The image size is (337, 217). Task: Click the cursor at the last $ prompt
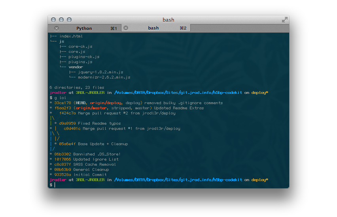point(55,185)
